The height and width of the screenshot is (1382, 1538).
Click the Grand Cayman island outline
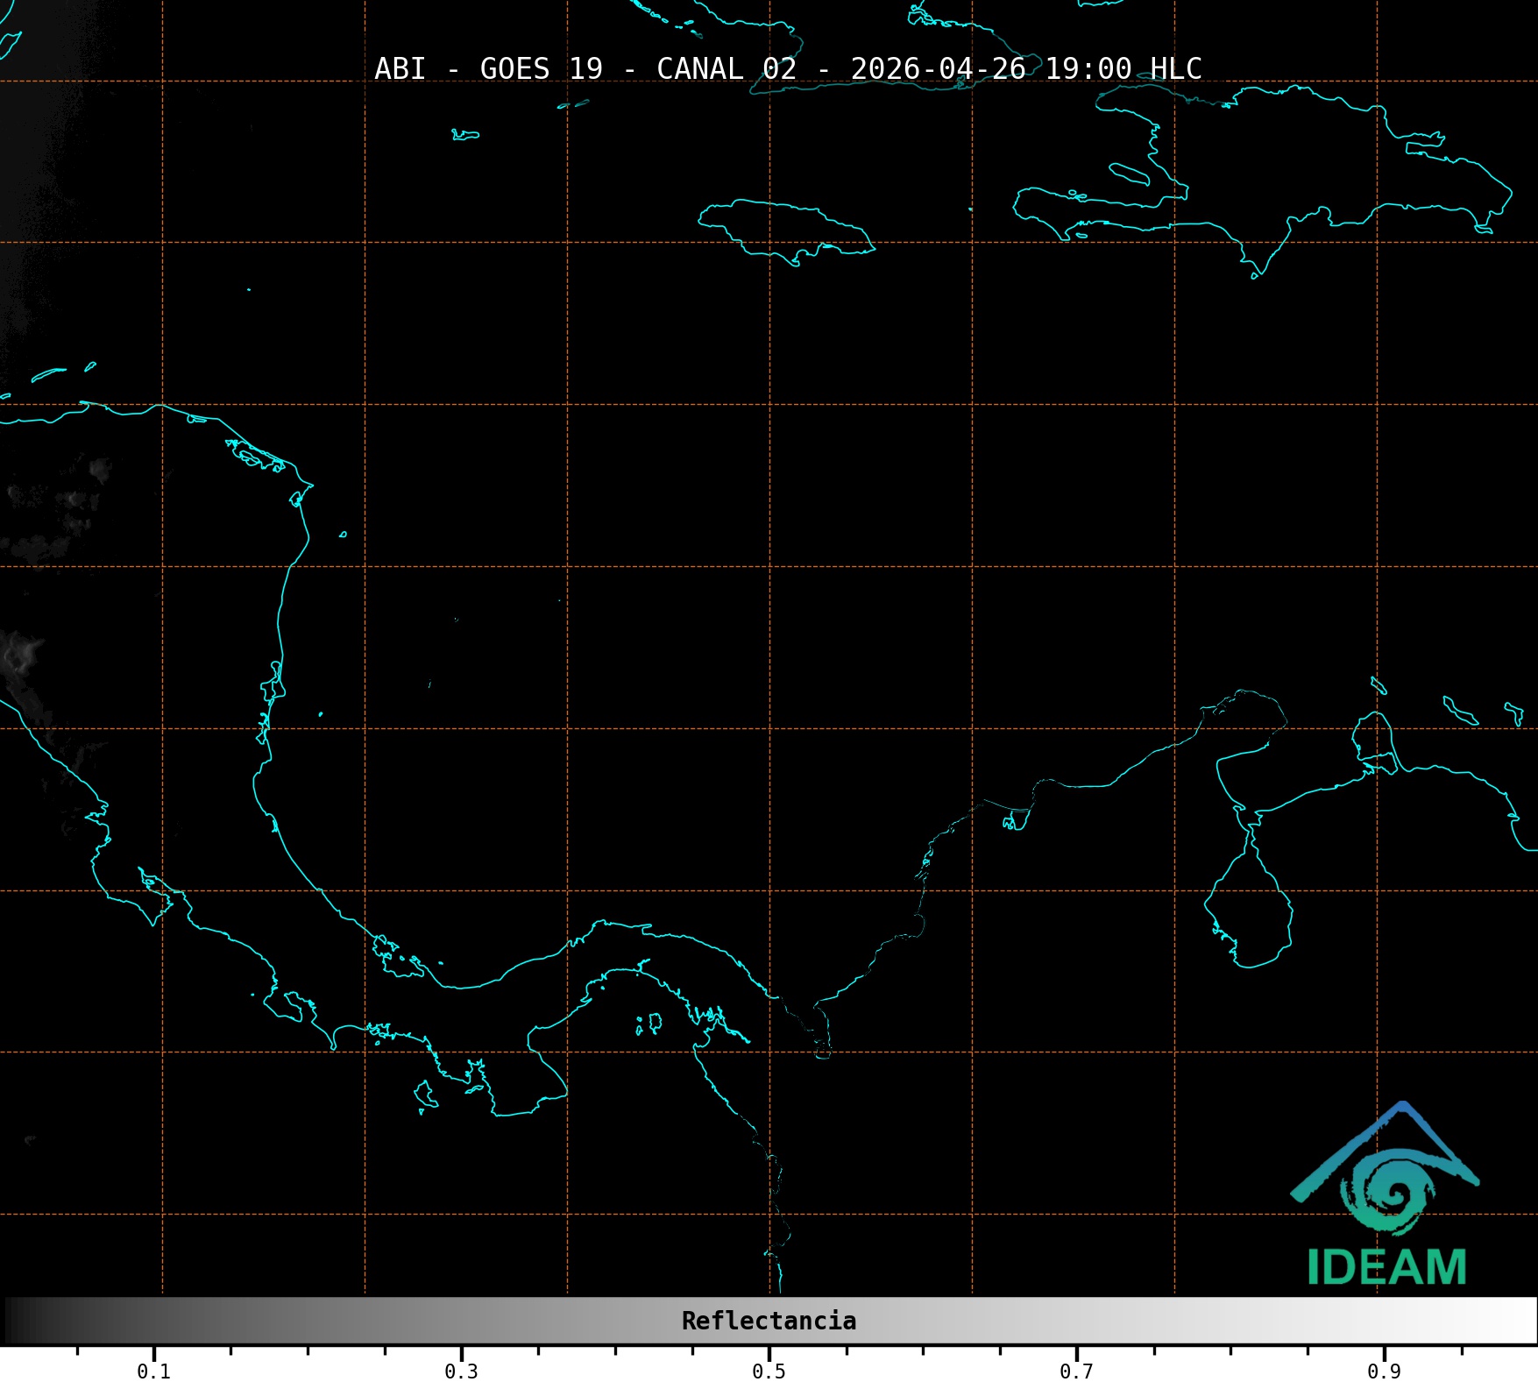[x=465, y=135]
